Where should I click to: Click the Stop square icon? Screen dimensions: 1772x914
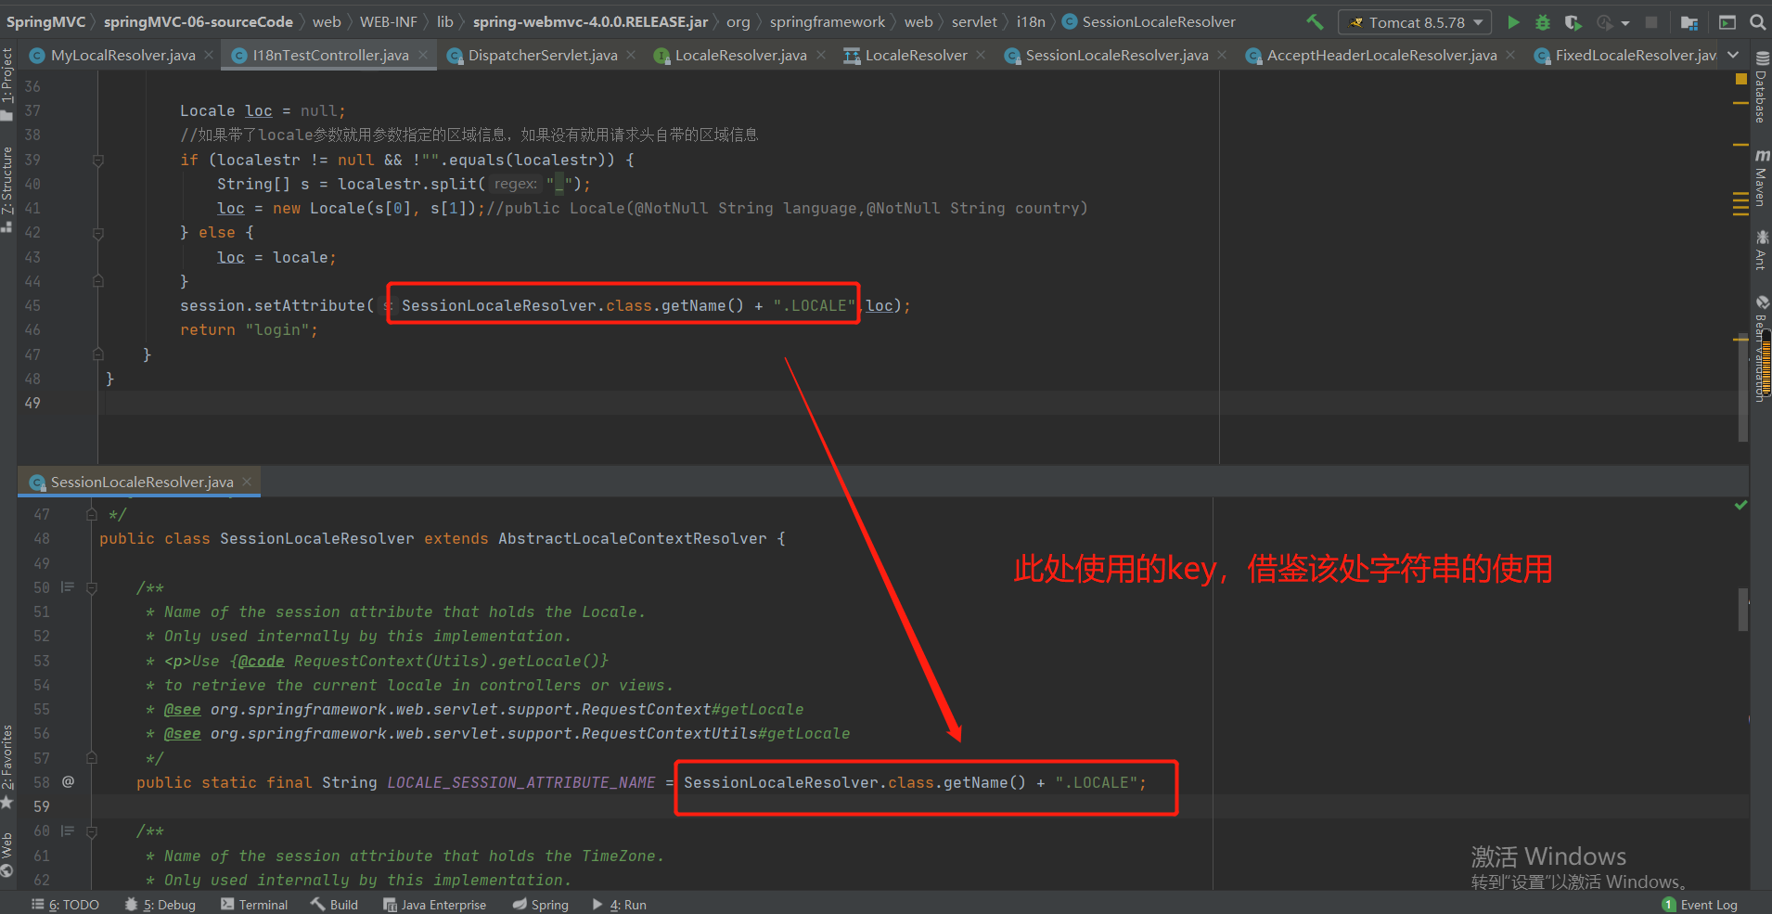click(x=1651, y=22)
